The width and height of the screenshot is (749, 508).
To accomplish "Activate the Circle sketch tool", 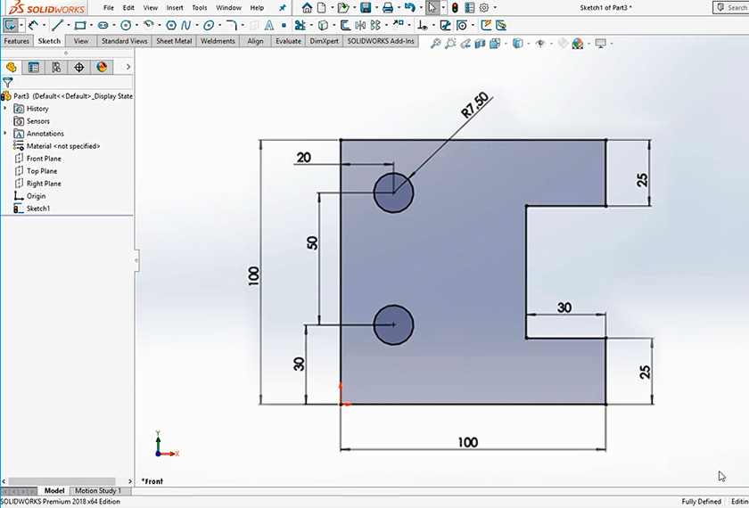I will pos(126,25).
